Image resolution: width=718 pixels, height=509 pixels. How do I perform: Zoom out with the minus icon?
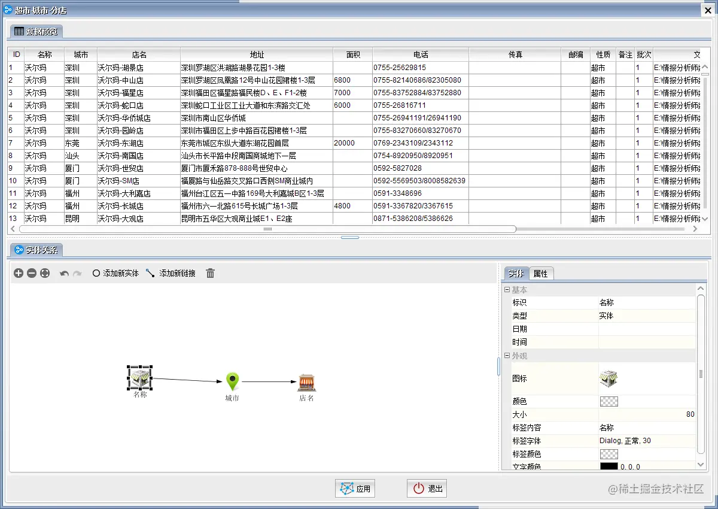pos(32,273)
